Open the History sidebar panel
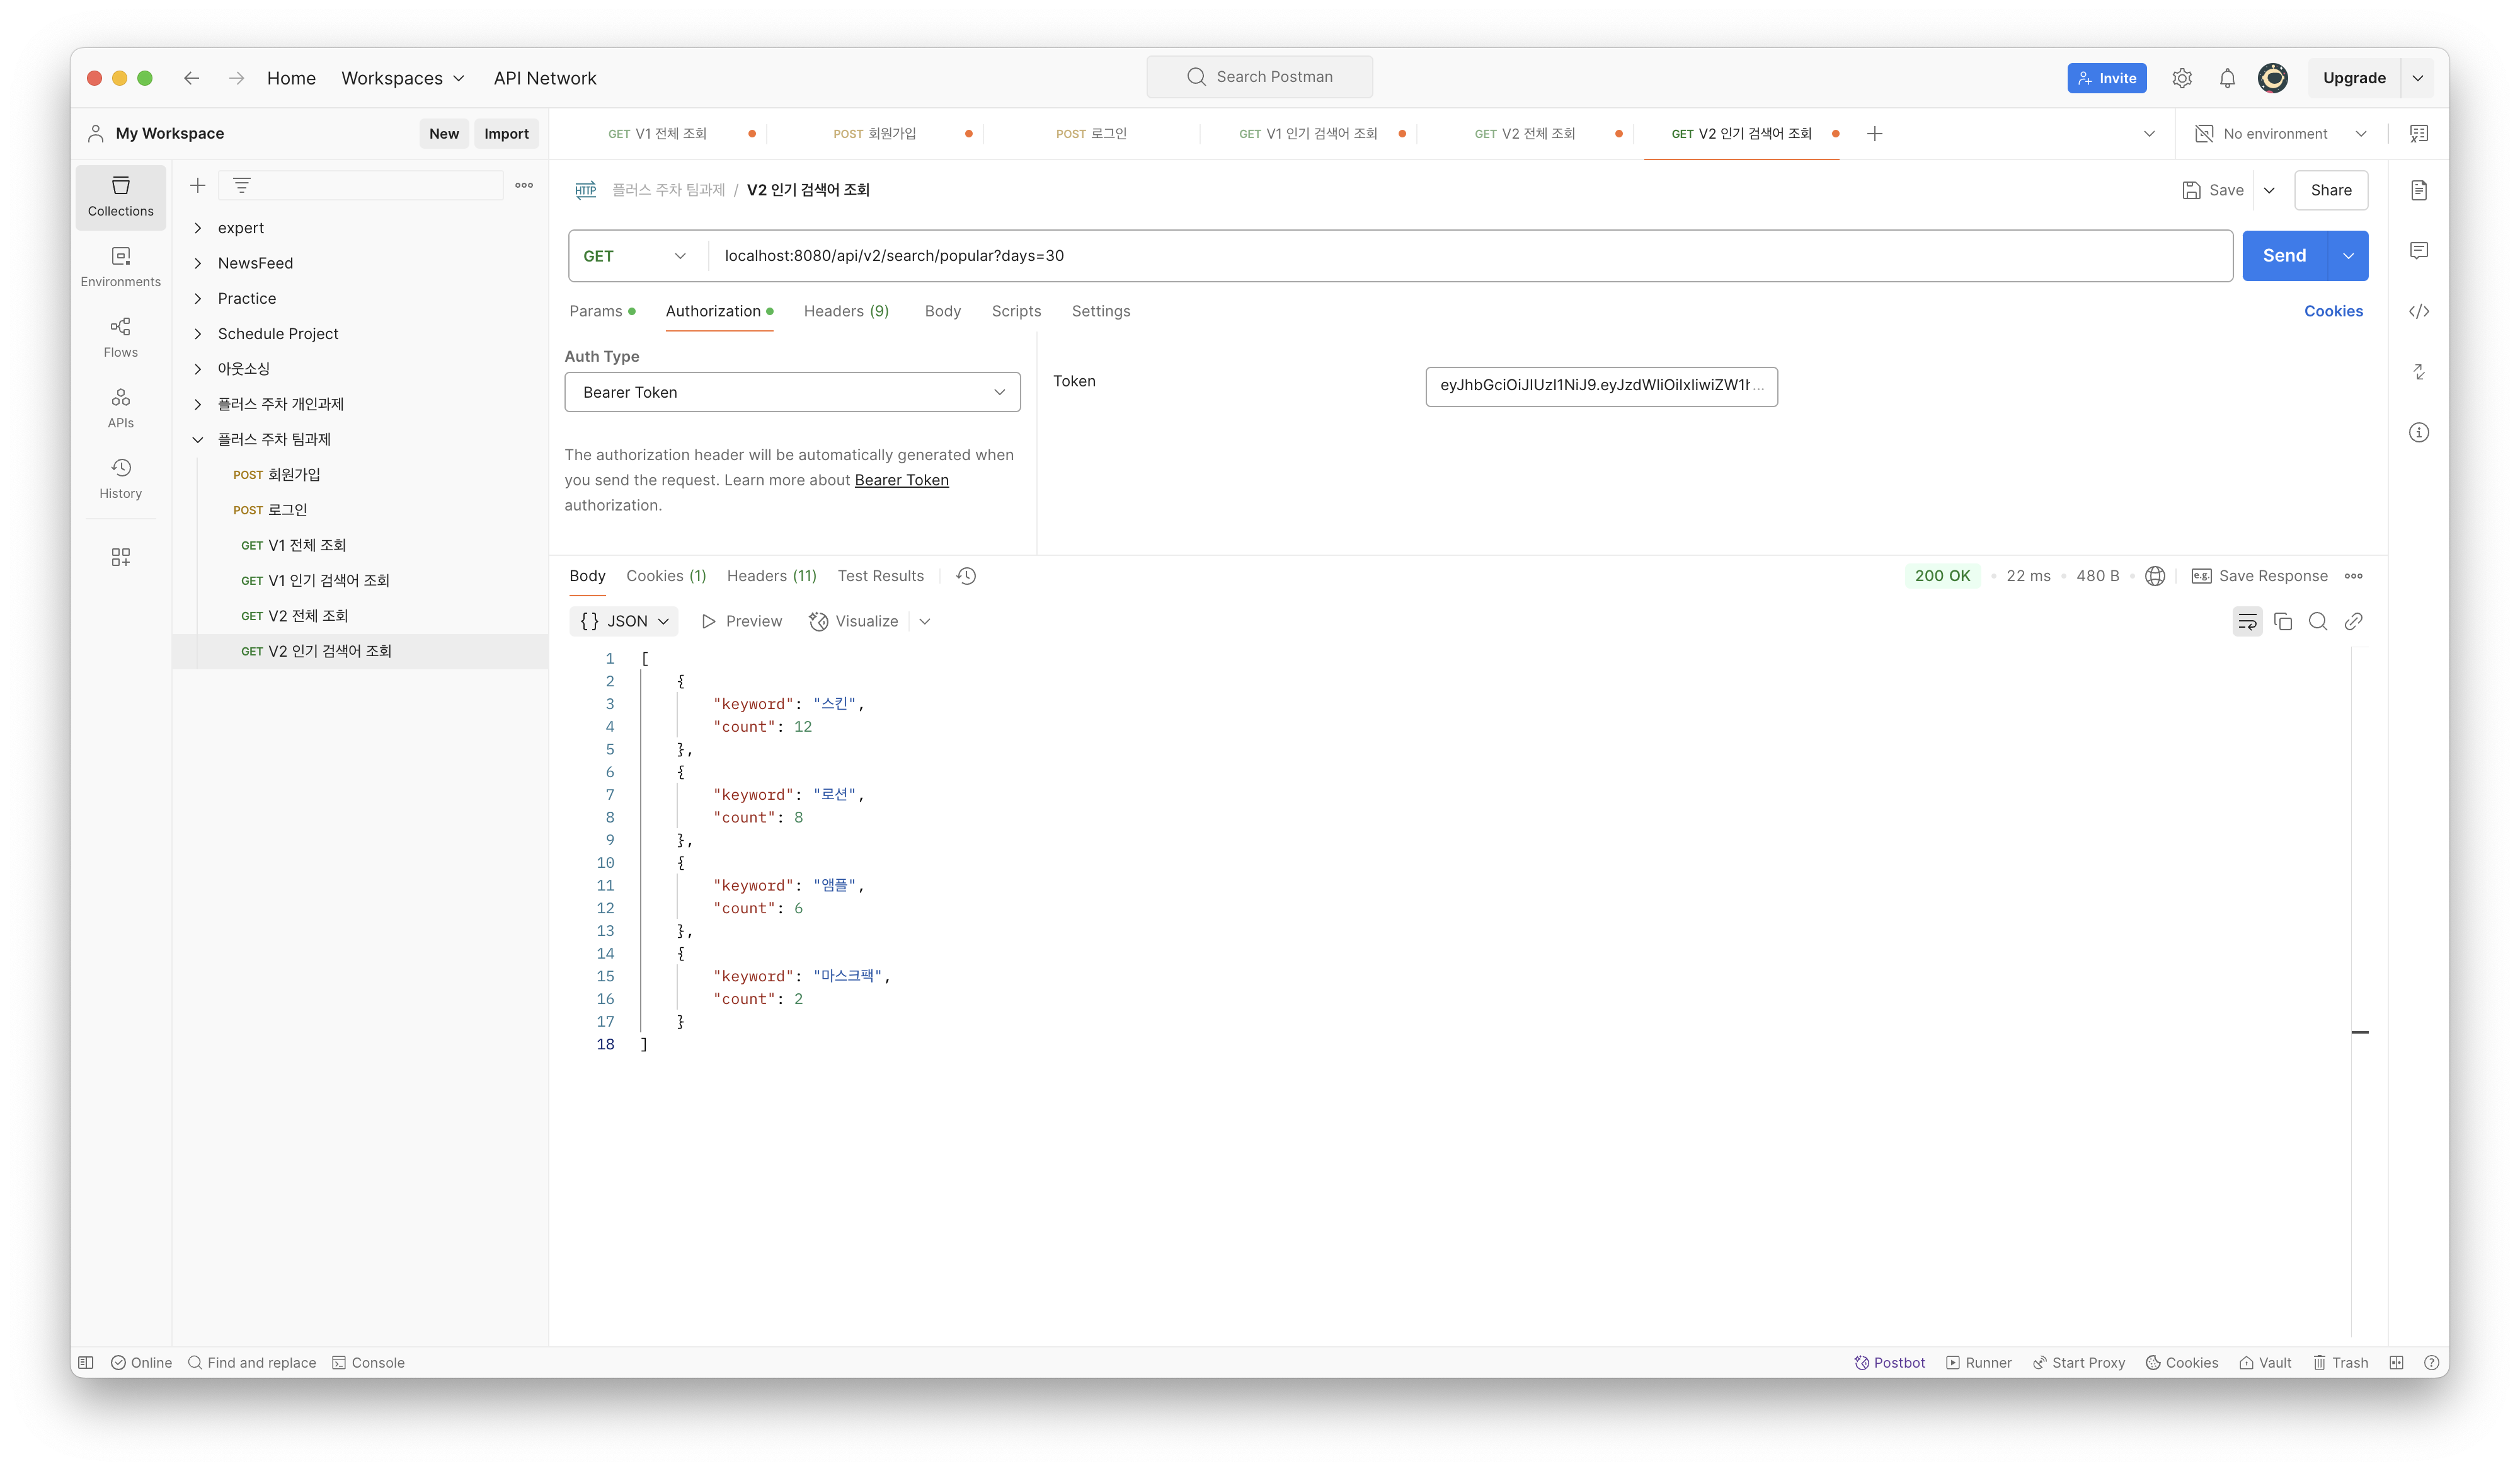Screen dimensions: 2520x1471 [120, 478]
